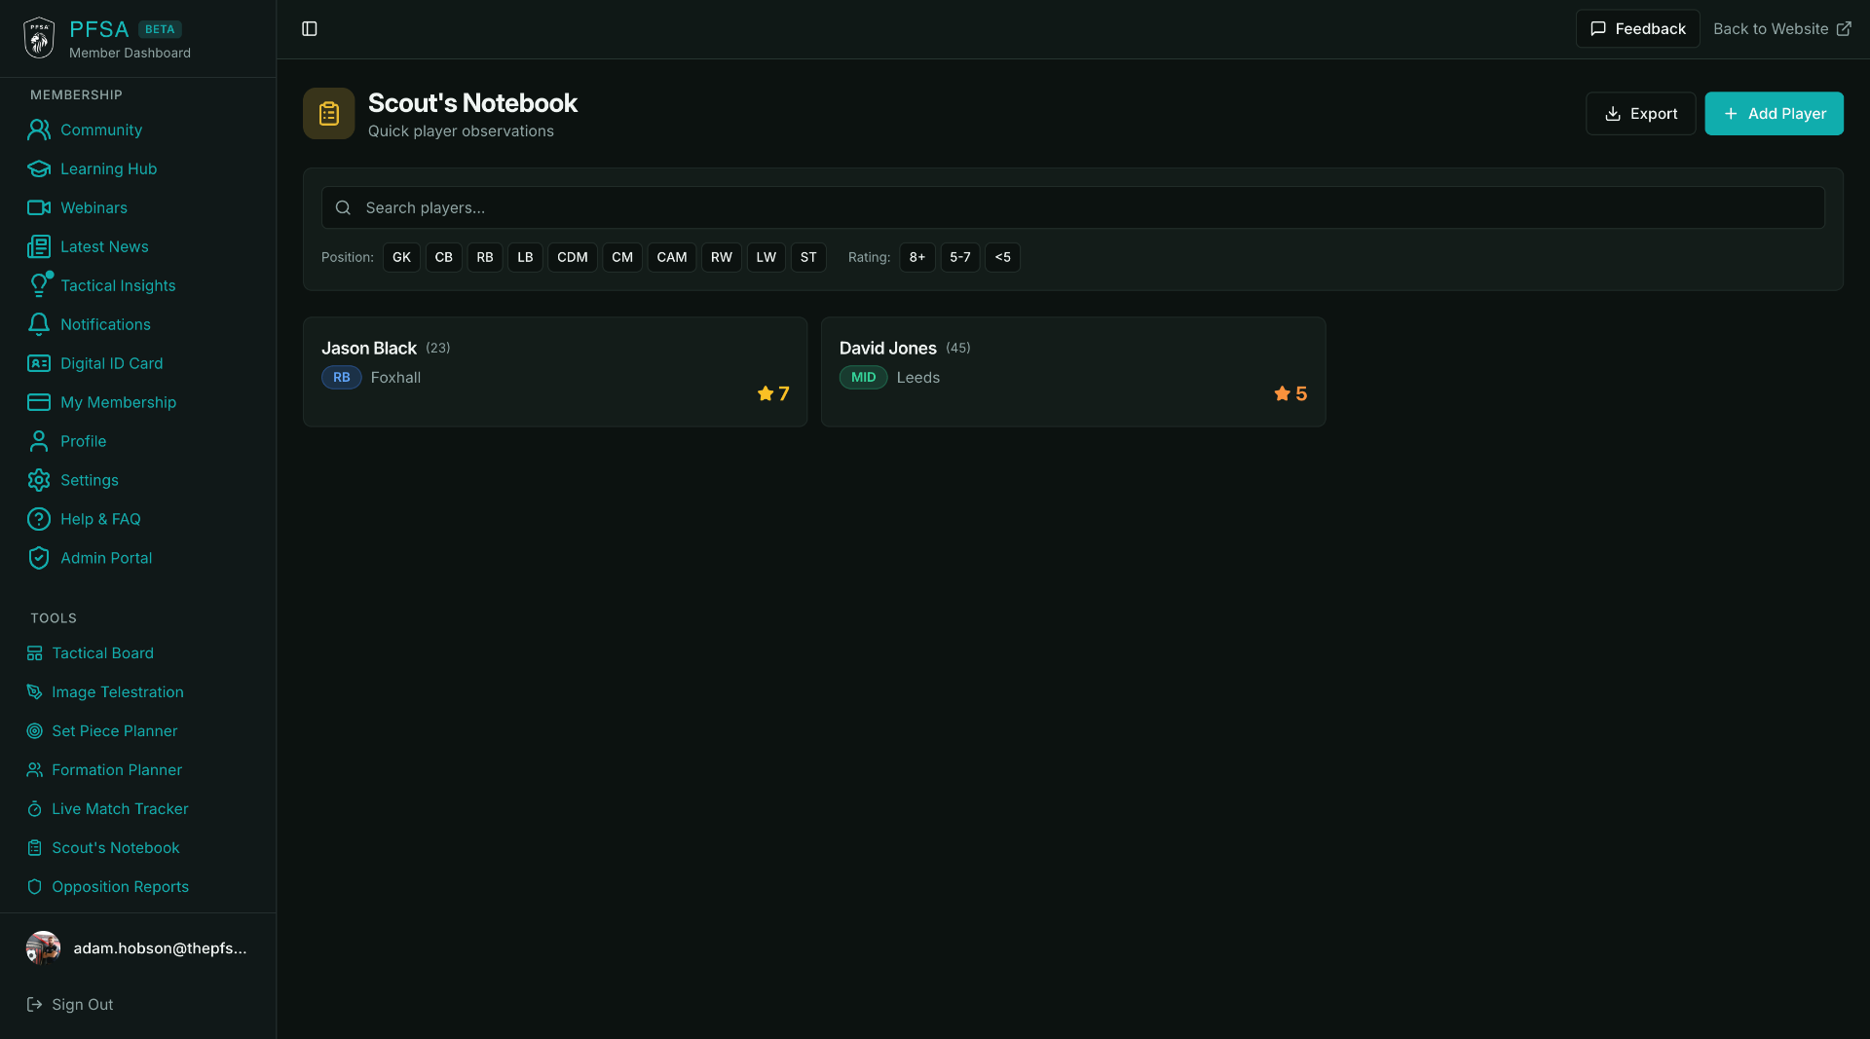Click adam.hobson user avatar

point(43,948)
